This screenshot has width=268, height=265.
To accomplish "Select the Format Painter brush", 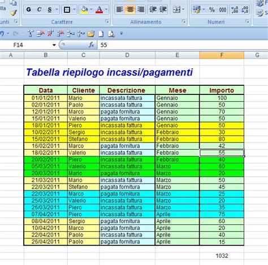I will [14, 12].
